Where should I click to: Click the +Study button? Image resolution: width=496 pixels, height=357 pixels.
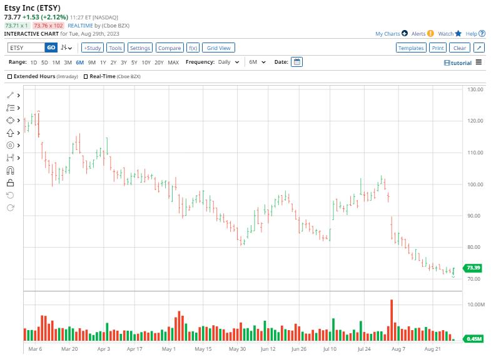pos(93,48)
